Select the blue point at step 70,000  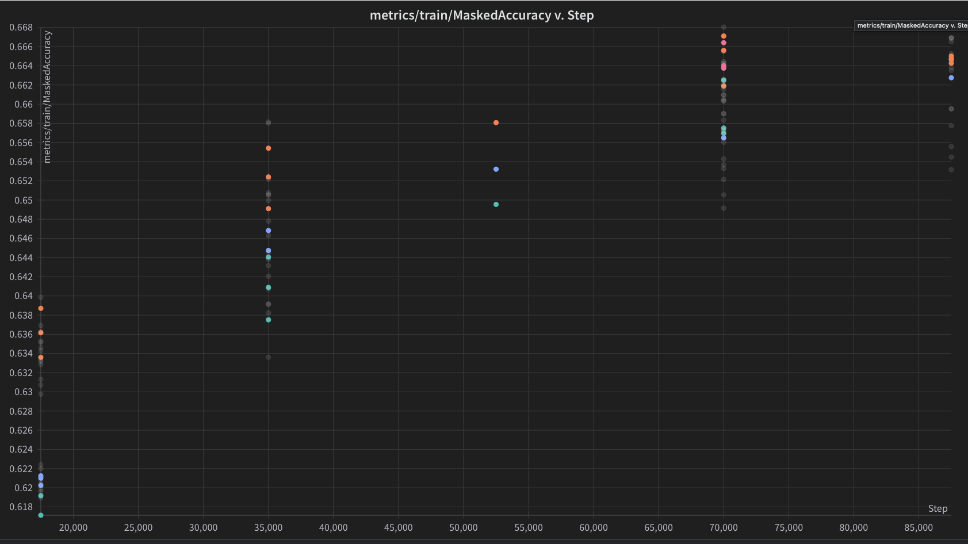(724, 138)
